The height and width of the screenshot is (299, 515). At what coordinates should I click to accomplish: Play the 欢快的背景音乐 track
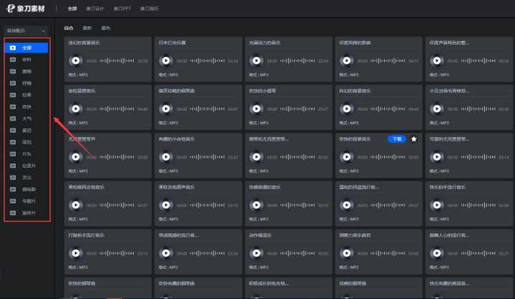pyautogui.click(x=346, y=157)
